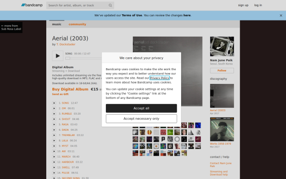Accept all cookies
Screen dimensions: 286x179
pos(142,108)
